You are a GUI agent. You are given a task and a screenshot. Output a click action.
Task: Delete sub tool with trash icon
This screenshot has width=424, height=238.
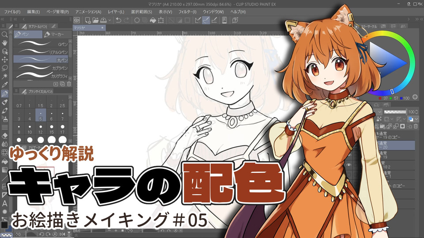pyautogui.click(x=68, y=83)
